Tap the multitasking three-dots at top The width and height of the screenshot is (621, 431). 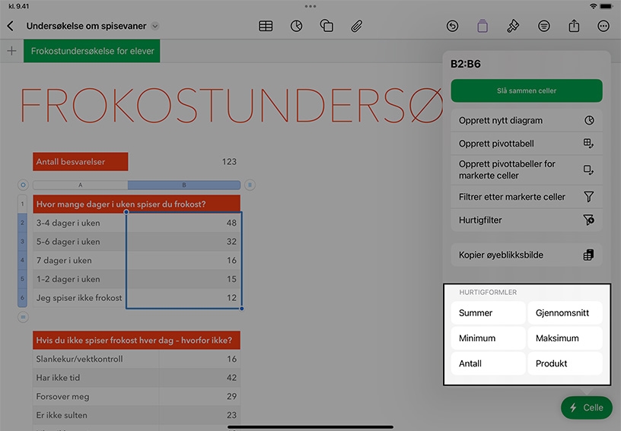[x=310, y=6]
